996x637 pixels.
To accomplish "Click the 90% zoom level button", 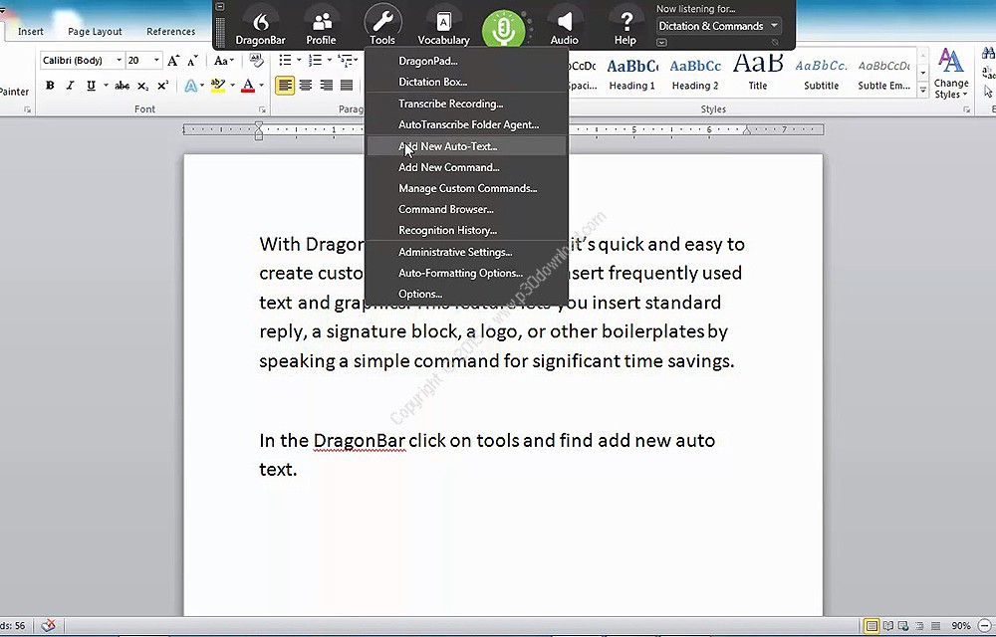I will (x=960, y=626).
